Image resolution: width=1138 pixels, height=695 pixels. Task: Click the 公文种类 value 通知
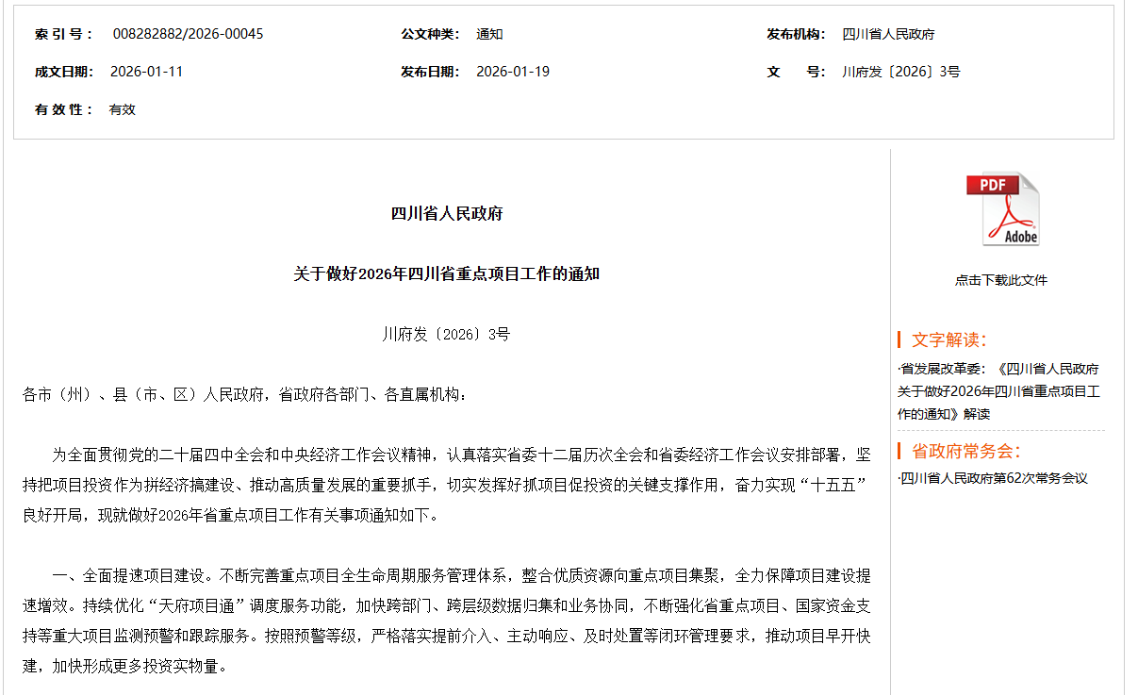coord(489,34)
